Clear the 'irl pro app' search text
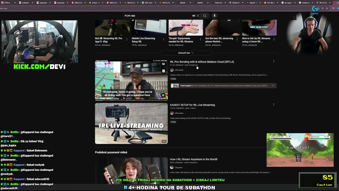This screenshot has width=339, height=191. 198,16
